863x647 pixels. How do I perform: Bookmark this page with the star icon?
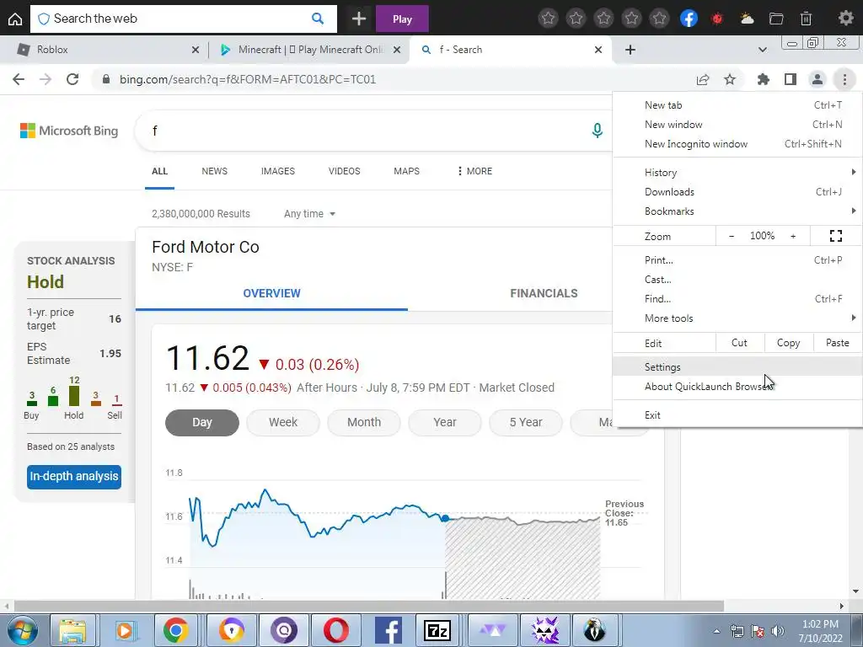pos(730,80)
